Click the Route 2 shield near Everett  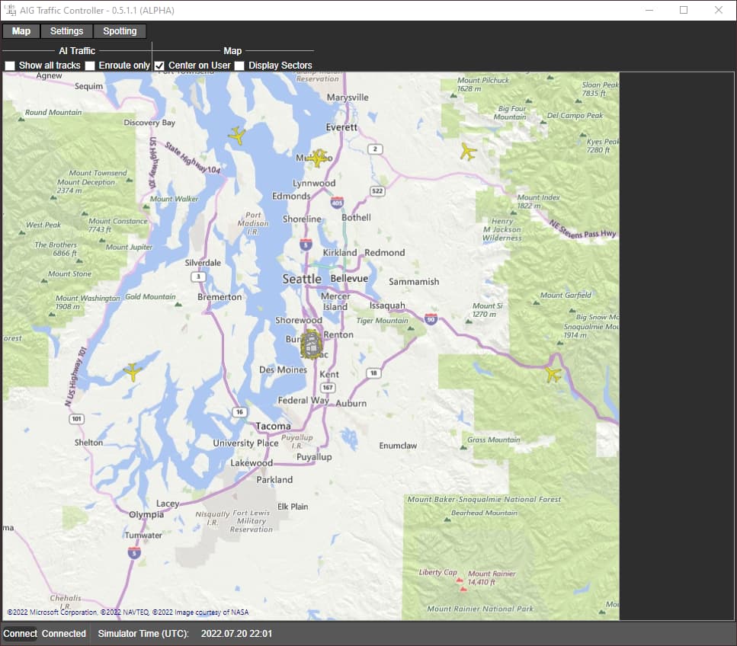click(x=375, y=149)
